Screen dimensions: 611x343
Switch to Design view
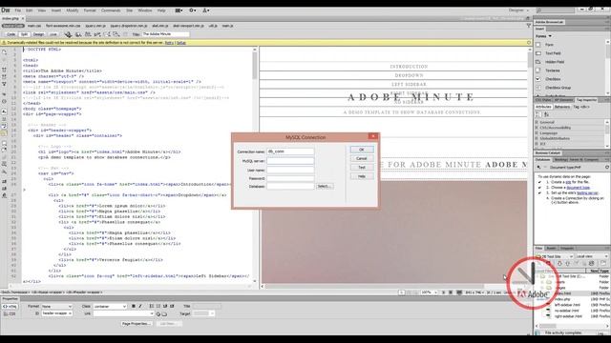click(x=38, y=34)
